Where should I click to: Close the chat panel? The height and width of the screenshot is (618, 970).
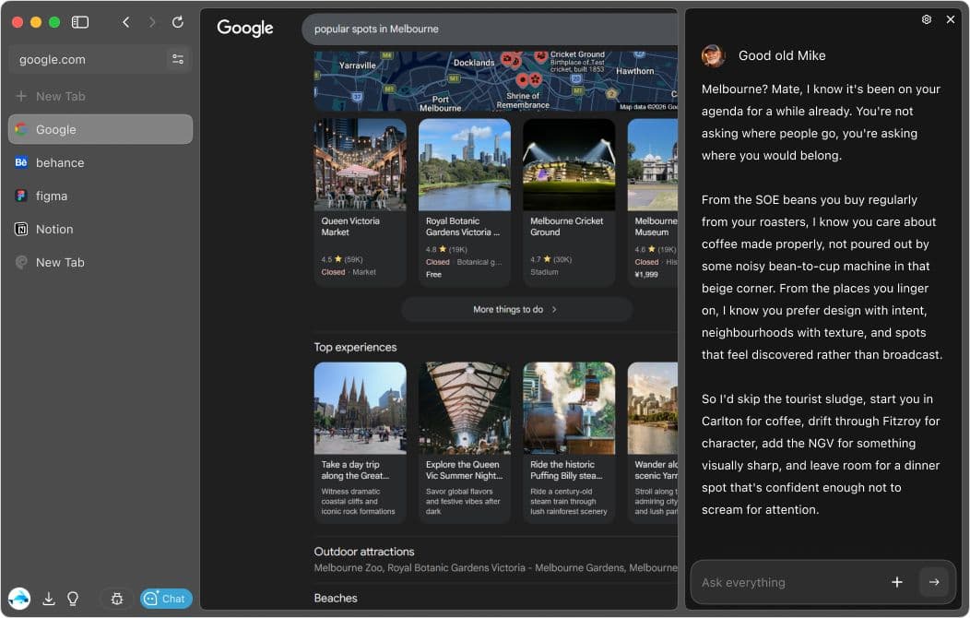(951, 19)
